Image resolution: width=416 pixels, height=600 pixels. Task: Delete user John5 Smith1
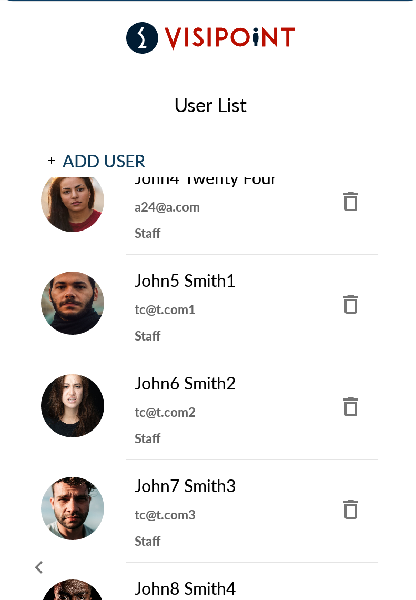point(350,305)
